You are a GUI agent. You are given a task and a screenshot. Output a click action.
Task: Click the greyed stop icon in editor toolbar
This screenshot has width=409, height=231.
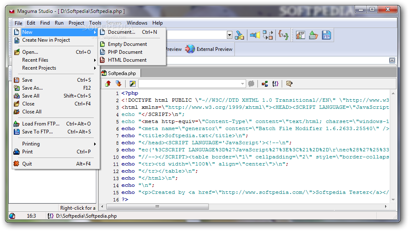251,84
